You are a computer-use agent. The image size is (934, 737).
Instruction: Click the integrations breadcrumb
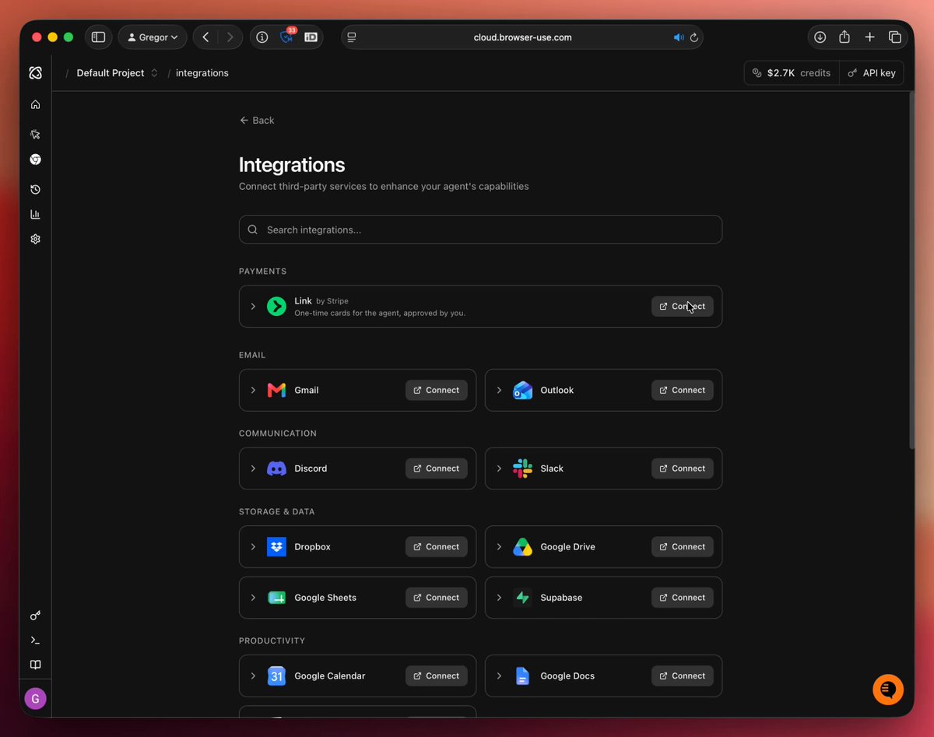(x=202, y=73)
